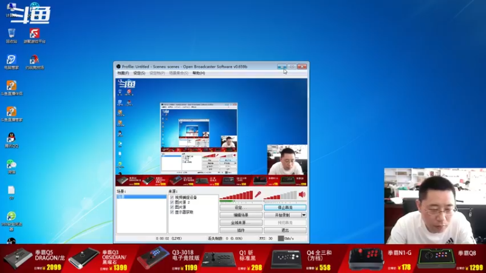Open the 帮助(H) menu
The height and width of the screenshot is (273, 486).
[199, 73]
